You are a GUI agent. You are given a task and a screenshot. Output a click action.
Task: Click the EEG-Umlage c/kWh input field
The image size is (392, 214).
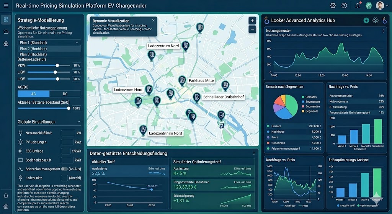point(66,151)
